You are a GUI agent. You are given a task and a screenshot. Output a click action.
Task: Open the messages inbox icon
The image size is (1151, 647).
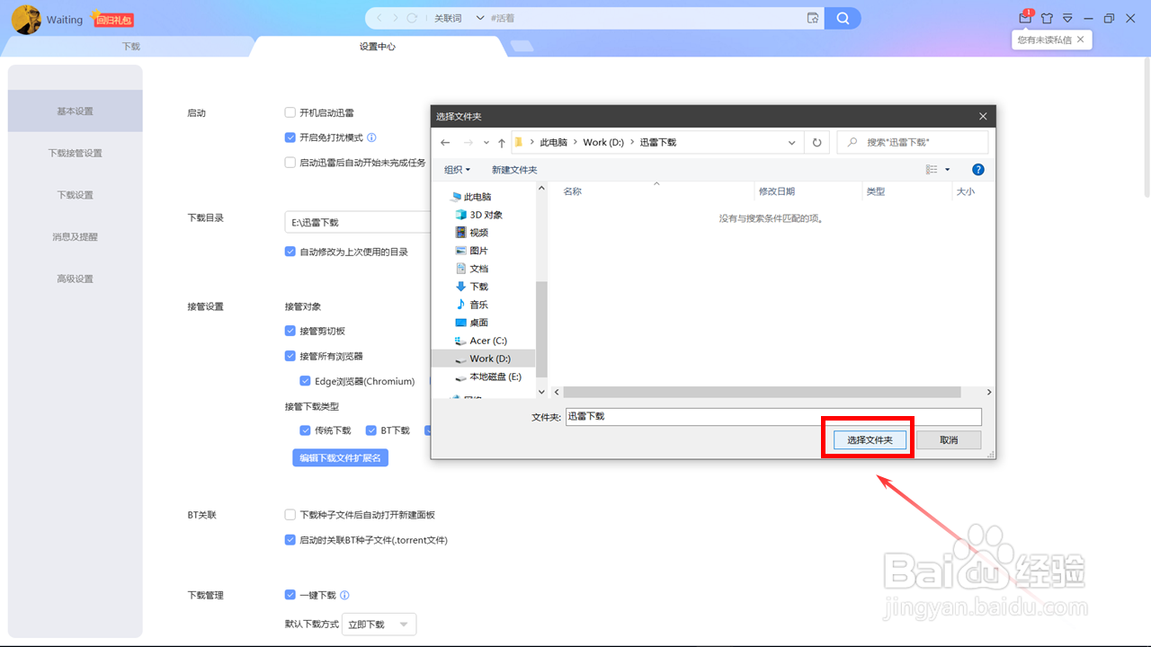point(1025,18)
